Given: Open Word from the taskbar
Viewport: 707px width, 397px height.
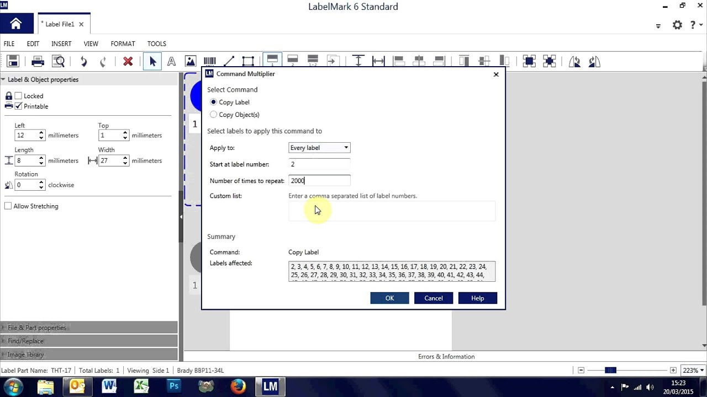Looking at the screenshot, I should [x=109, y=387].
